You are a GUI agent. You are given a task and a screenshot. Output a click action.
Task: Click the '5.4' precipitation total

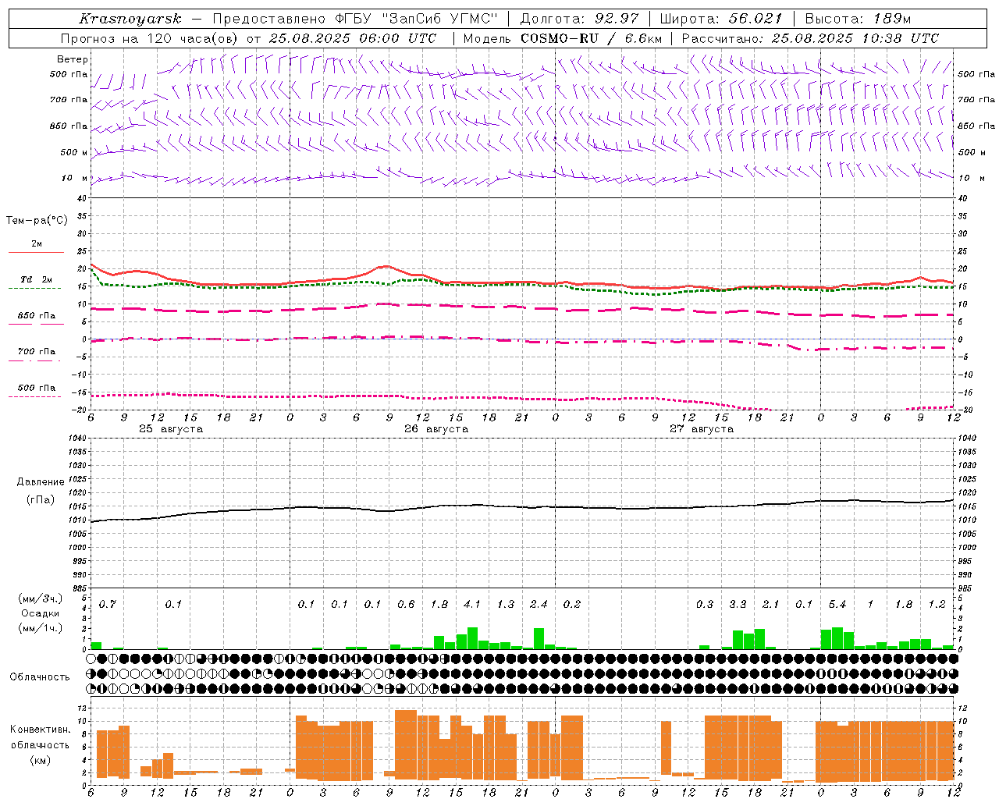tap(837, 605)
